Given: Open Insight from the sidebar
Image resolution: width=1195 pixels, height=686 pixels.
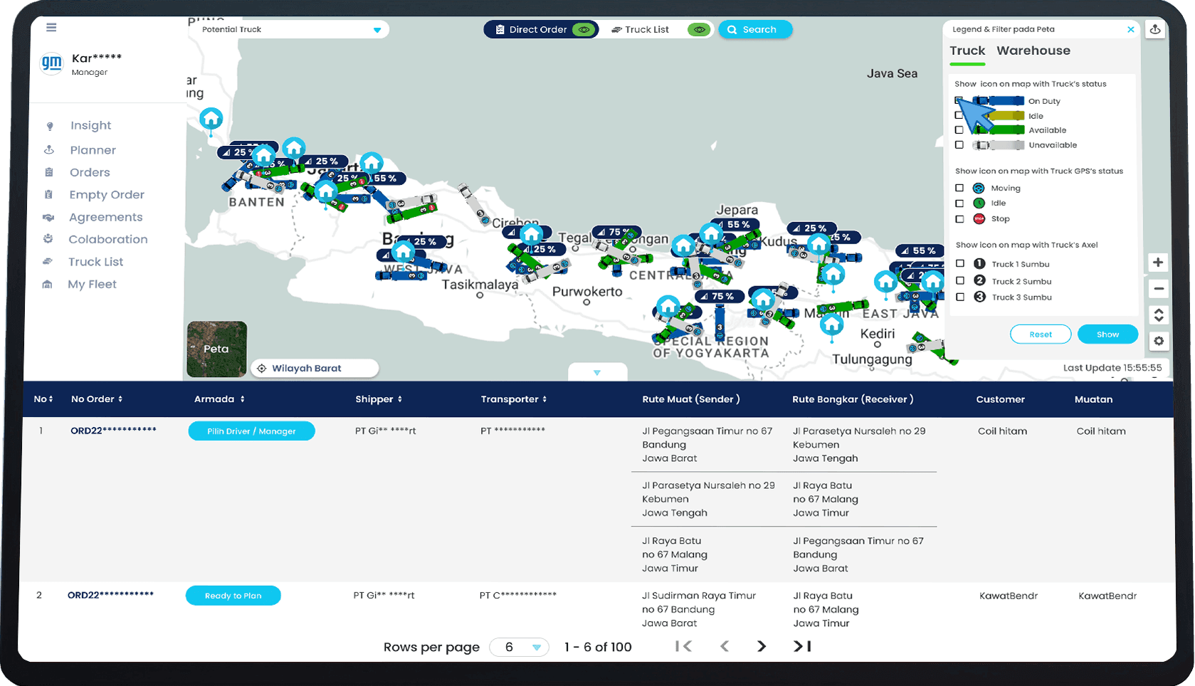Looking at the screenshot, I should pos(90,125).
